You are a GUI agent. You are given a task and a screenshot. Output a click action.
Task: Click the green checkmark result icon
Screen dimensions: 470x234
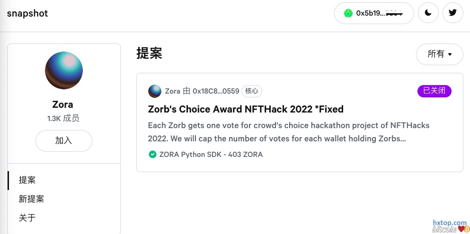(152, 155)
